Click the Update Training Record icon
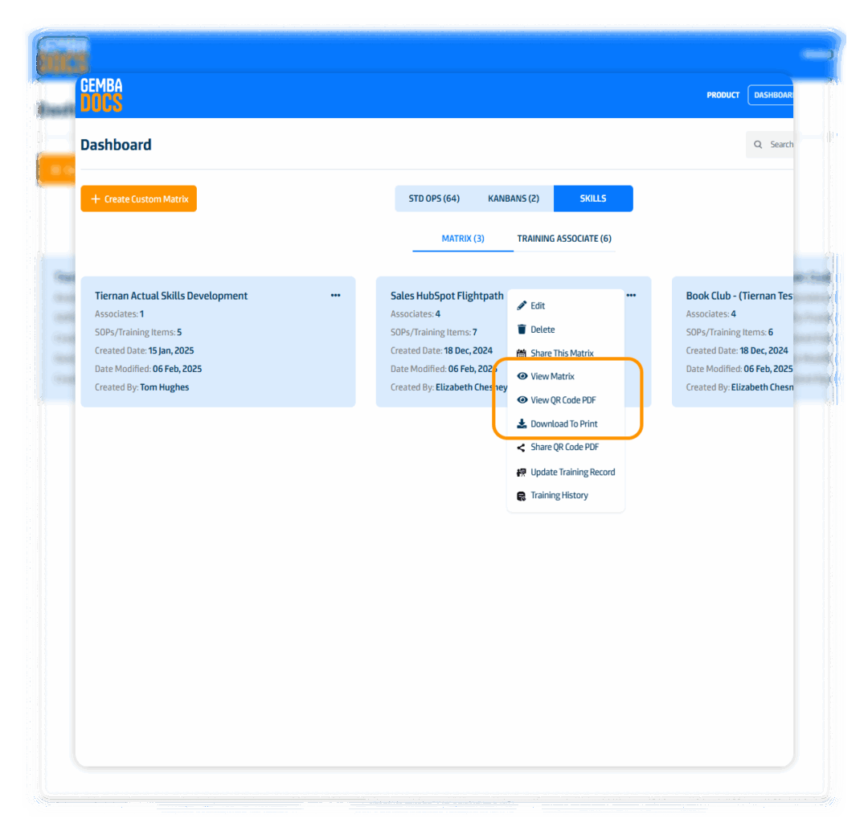The width and height of the screenshot is (868, 835). (x=522, y=473)
